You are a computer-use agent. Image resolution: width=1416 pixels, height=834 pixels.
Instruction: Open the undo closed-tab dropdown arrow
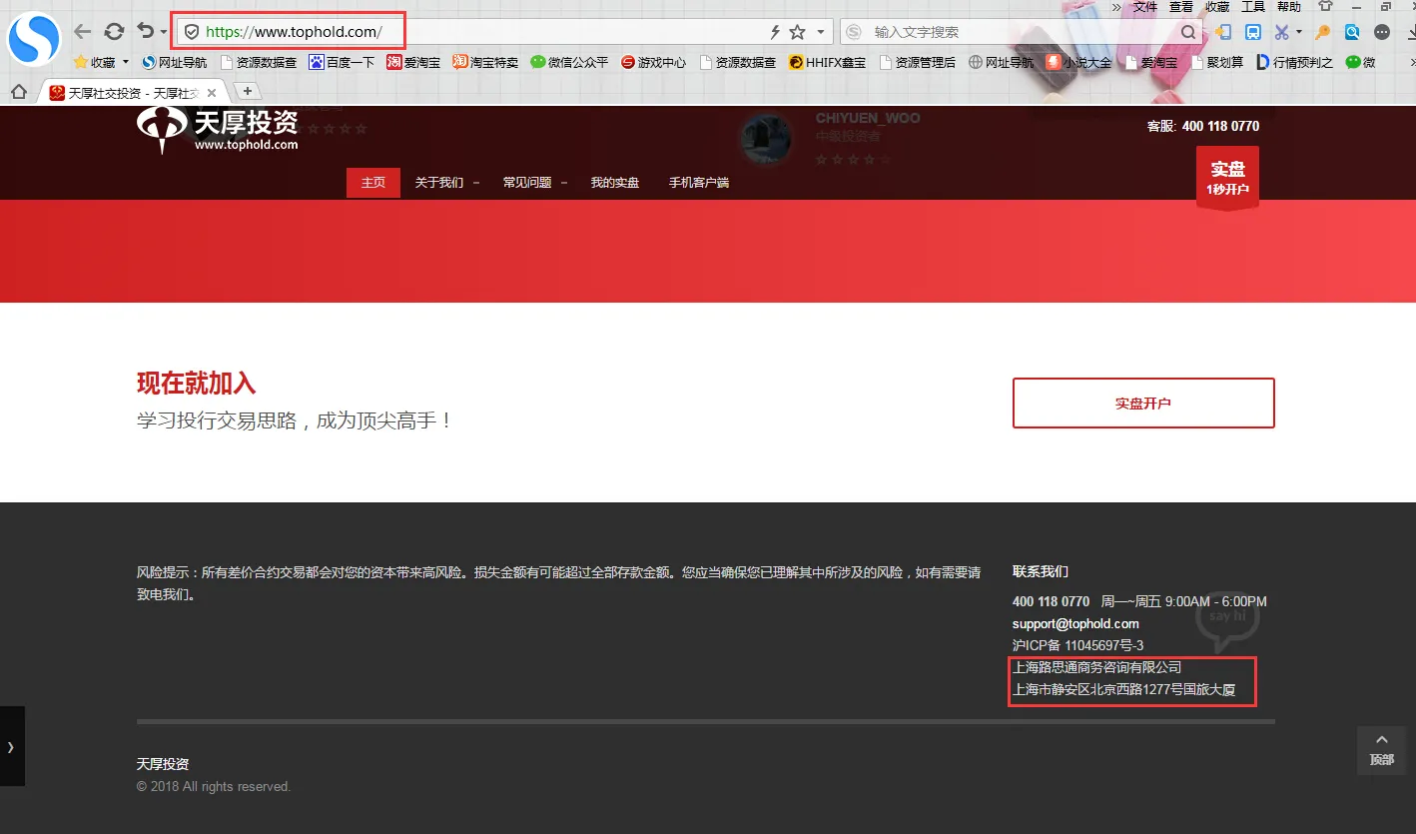point(164,33)
